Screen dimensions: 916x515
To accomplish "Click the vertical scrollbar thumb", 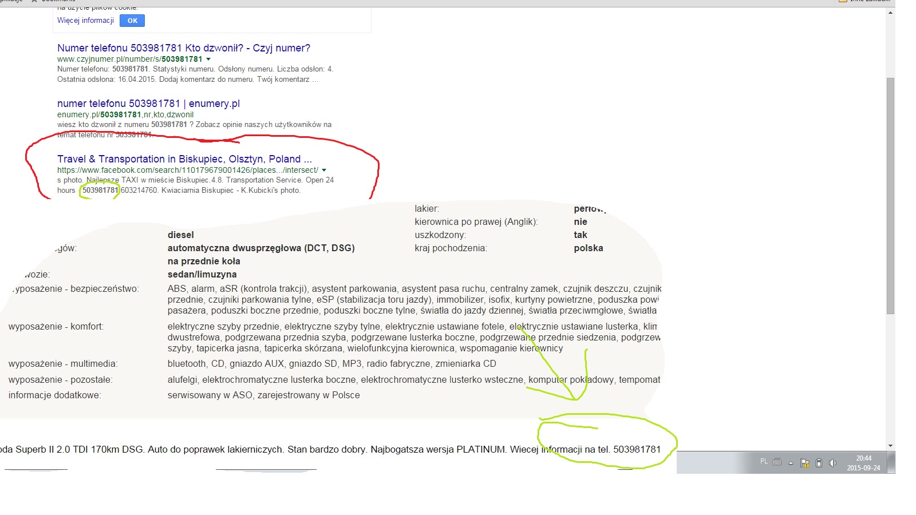I will (x=890, y=195).
